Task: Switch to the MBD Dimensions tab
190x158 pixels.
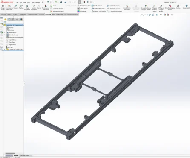Action: (58, 15)
